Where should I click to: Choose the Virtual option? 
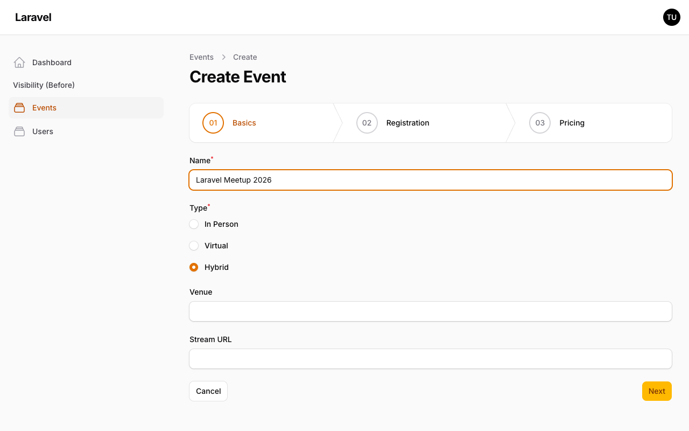pyautogui.click(x=194, y=246)
